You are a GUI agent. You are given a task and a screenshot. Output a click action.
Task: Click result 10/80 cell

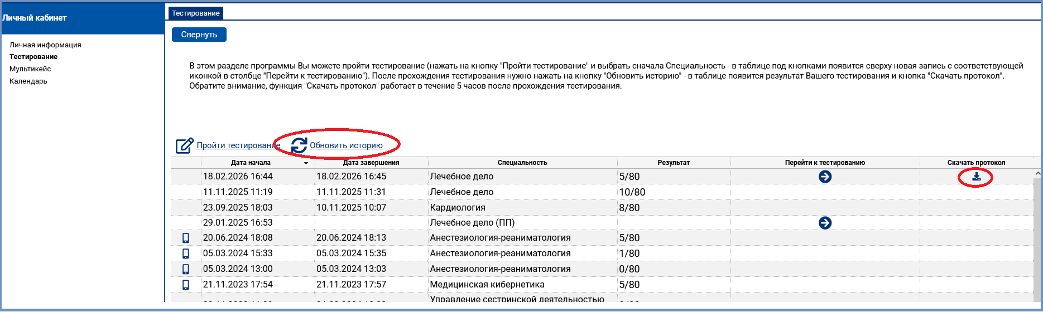coord(674,192)
